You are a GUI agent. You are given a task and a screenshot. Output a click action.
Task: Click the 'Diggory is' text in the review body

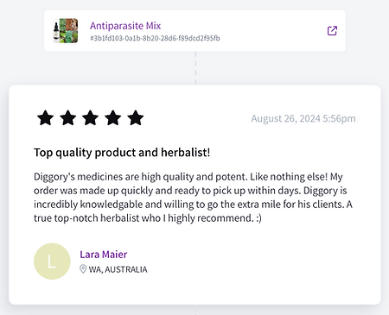pos(325,191)
